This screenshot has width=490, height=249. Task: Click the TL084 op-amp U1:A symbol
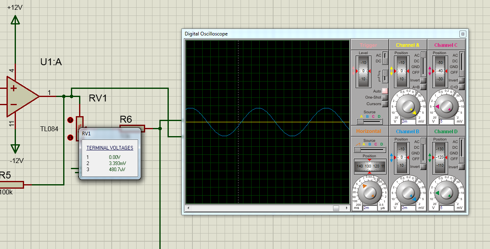(x=22, y=97)
